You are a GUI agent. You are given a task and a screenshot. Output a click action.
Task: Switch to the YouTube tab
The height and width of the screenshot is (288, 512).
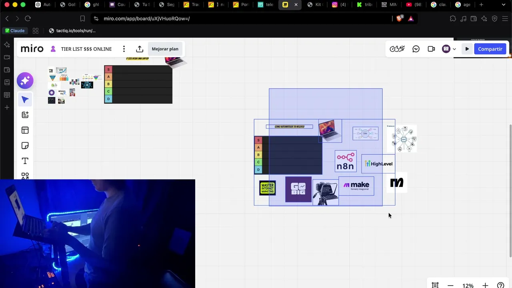click(x=414, y=5)
